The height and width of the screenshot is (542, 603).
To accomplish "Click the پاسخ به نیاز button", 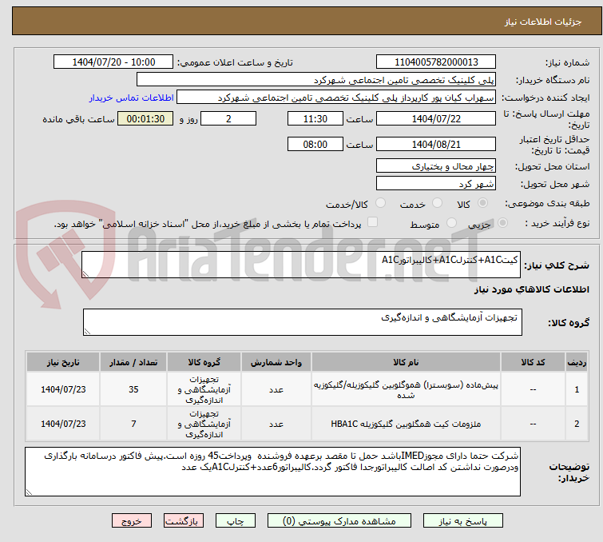I will (462, 521).
